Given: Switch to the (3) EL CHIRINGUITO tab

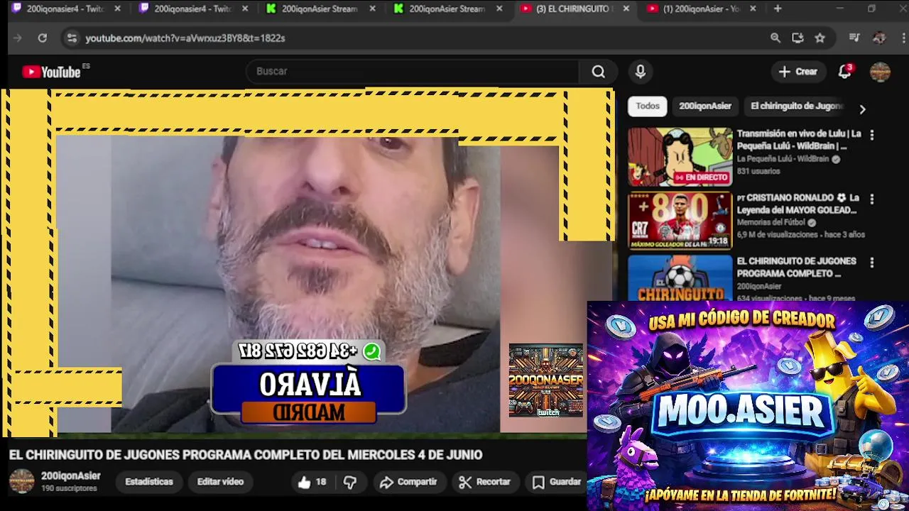Looking at the screenshot, I should point(574,9).
